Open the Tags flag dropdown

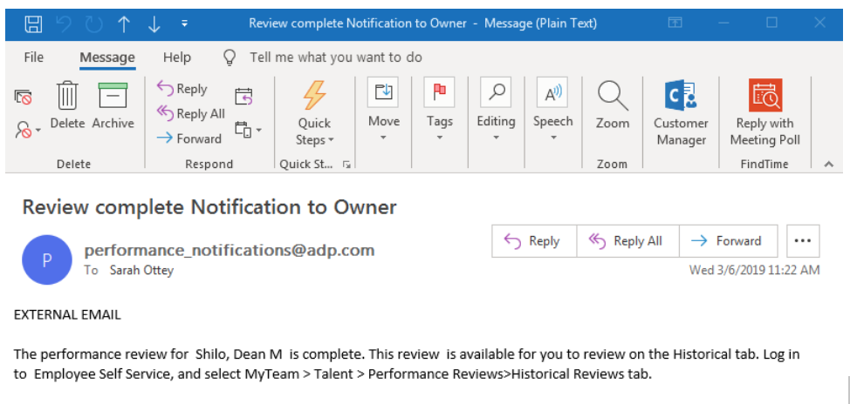coord(439,111)
